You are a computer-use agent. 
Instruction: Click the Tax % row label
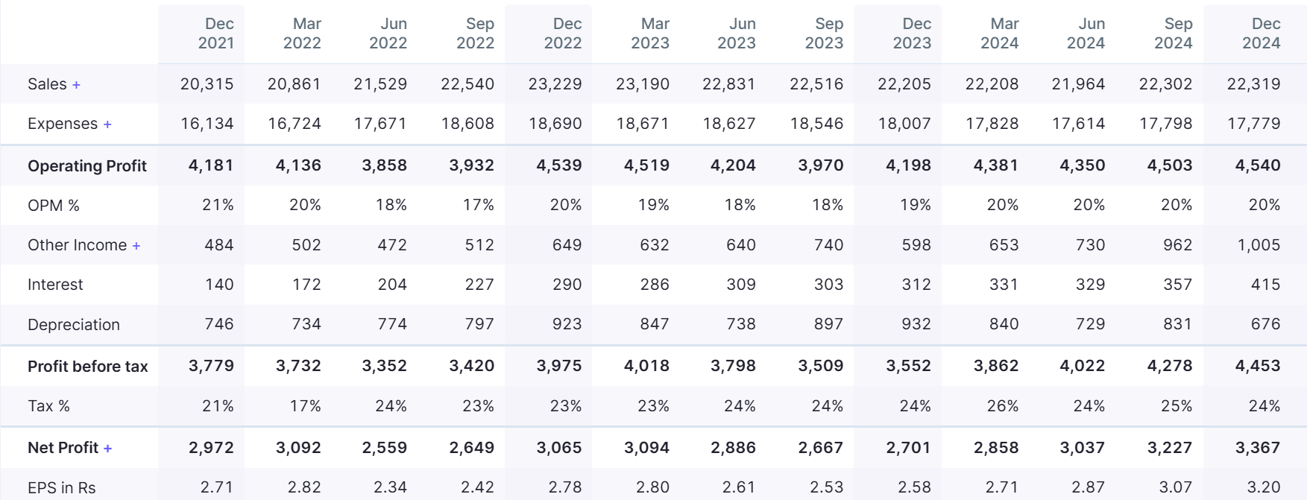pos(48,406)
